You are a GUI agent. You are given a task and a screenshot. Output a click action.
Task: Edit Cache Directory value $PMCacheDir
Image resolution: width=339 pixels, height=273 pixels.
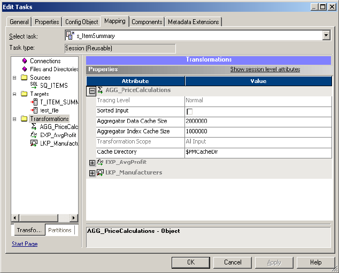tap(258, 152)
